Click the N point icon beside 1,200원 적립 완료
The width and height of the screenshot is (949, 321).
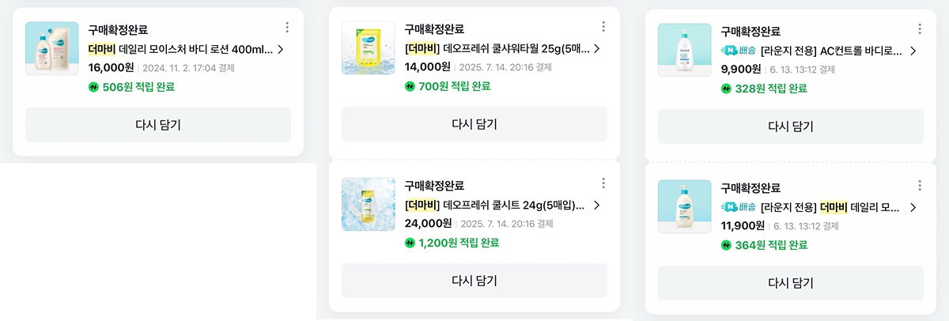tap(410, 243)
